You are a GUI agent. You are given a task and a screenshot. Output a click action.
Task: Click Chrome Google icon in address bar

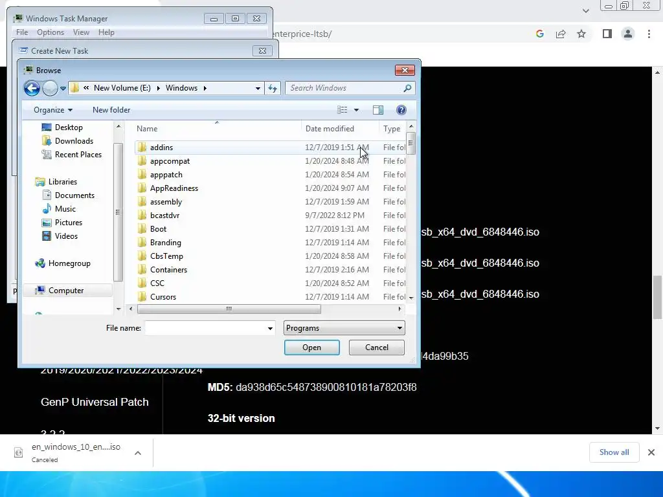pyautogui.click(x=539, y=34)
